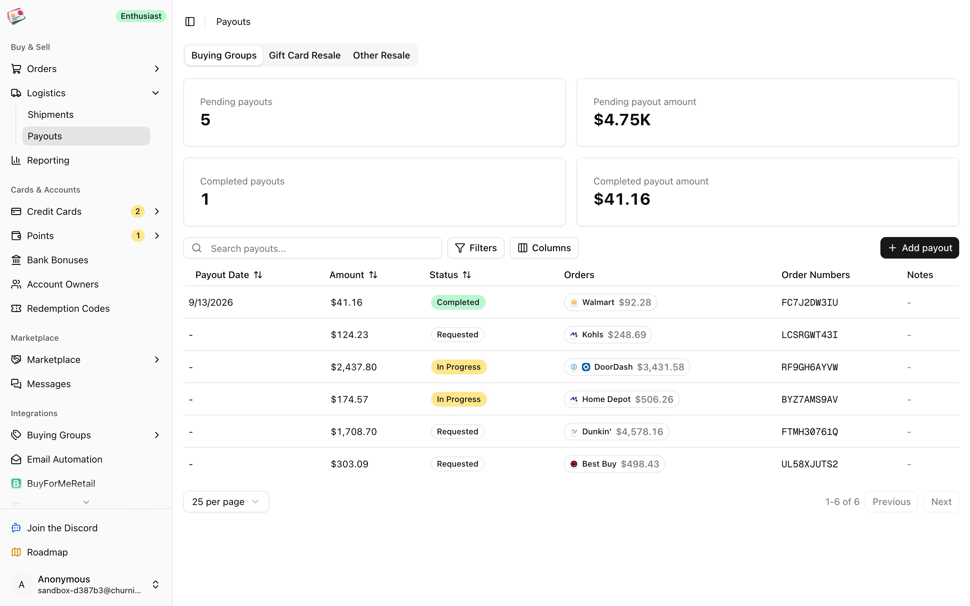Expand the Orders chevron
970x606 pixels.
(157, 69)
